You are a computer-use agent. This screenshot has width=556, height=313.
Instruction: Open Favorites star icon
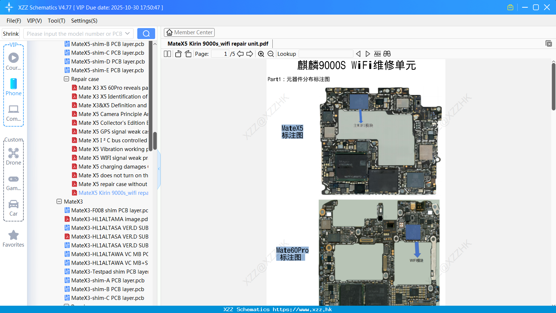pyautogui.click(x=14, y=235)
